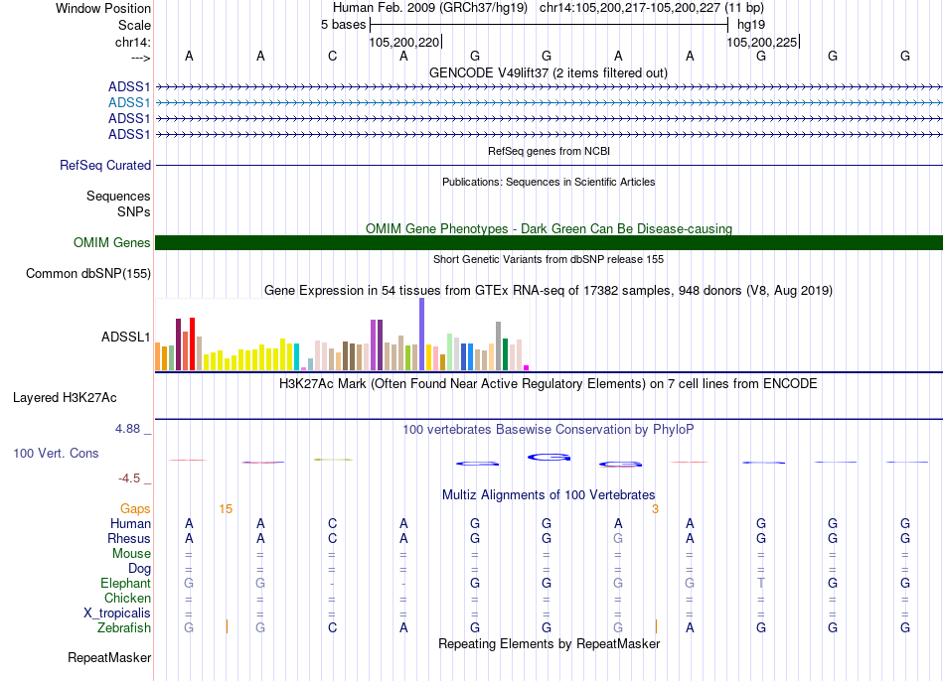
Task: Click the Gaps row label
Action: 135,509
